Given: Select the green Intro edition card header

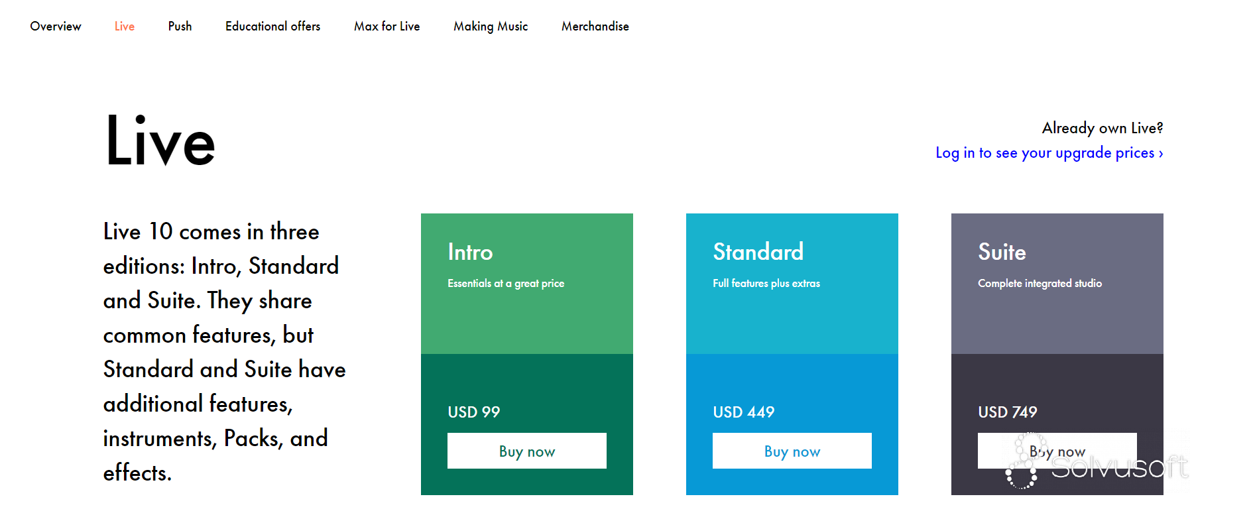Looking at the screenshot, I should [527, 284].
